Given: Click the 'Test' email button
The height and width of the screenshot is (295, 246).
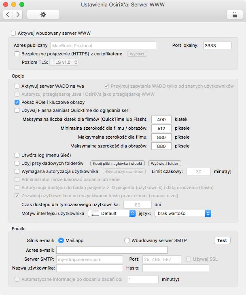Looking at the screenshot, I should click(222, 240).
